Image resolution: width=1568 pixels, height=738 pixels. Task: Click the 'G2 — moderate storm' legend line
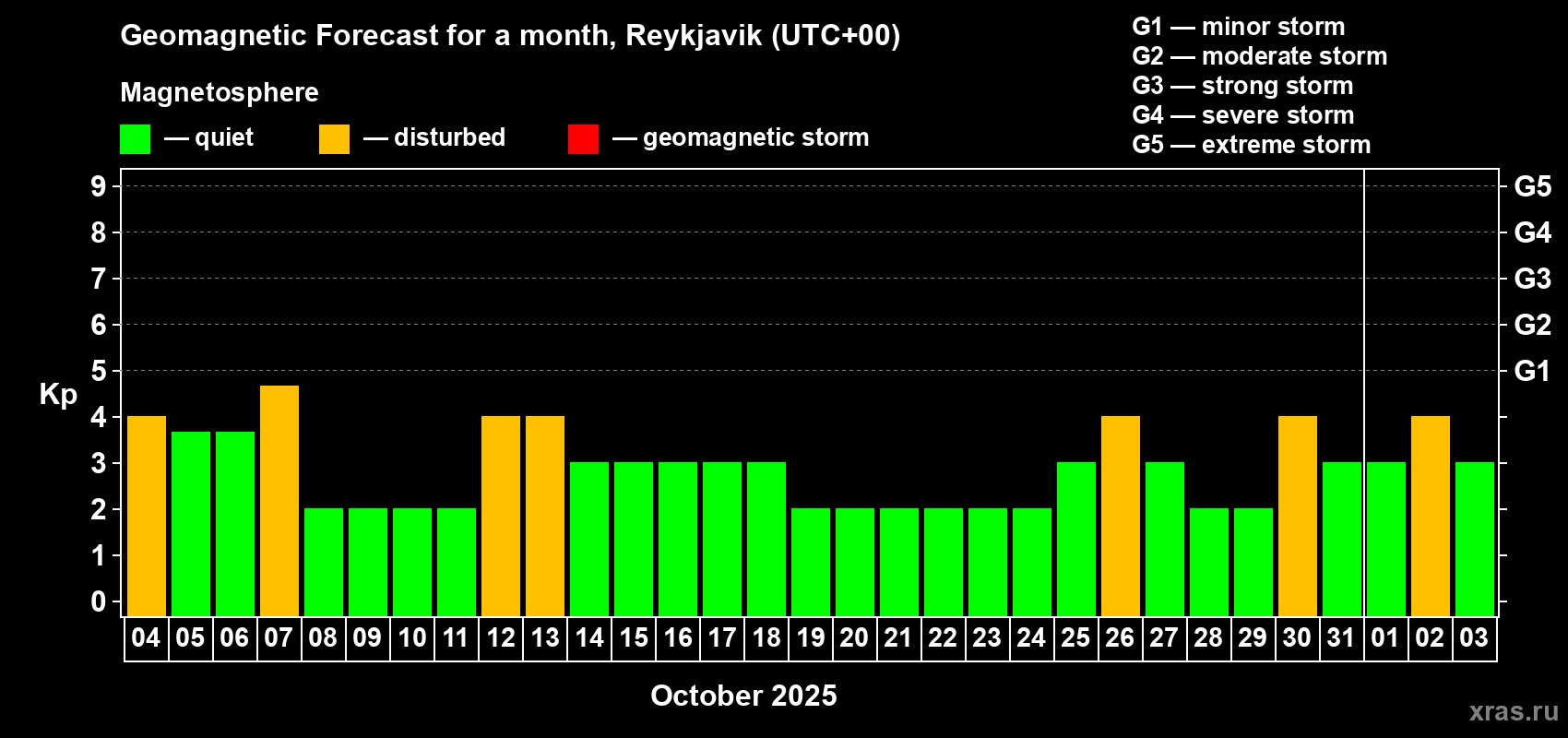point(1260,56)
